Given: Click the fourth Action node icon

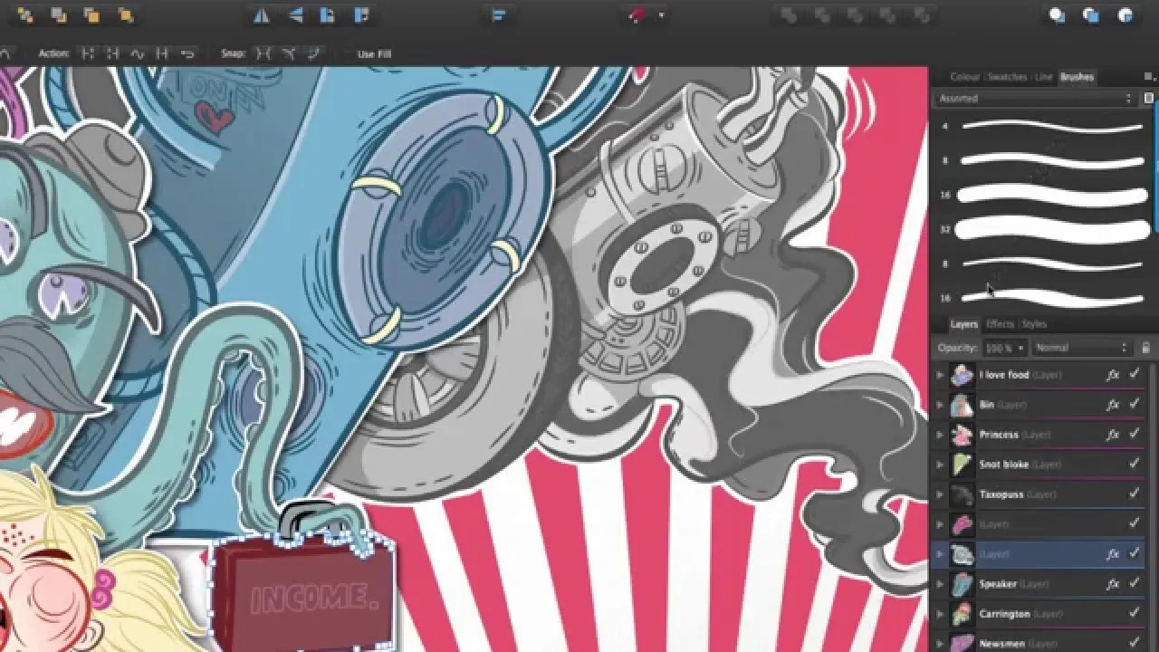Looking at the screenshot, I should (163, 54).
